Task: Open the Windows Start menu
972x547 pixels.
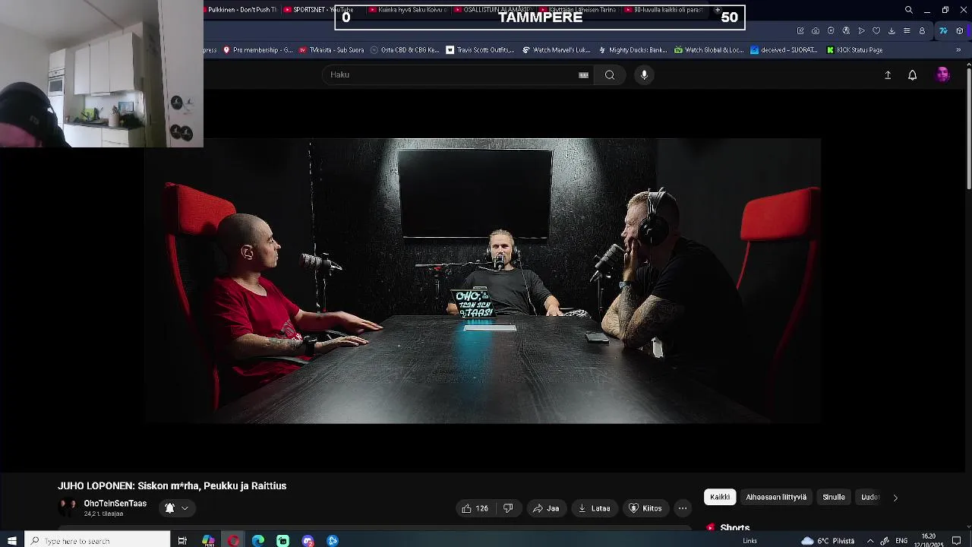Action: click(12, 540)
